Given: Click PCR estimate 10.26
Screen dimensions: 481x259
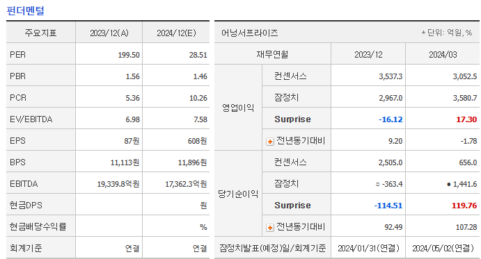Looking at the screenshot, I should [198, 98].
